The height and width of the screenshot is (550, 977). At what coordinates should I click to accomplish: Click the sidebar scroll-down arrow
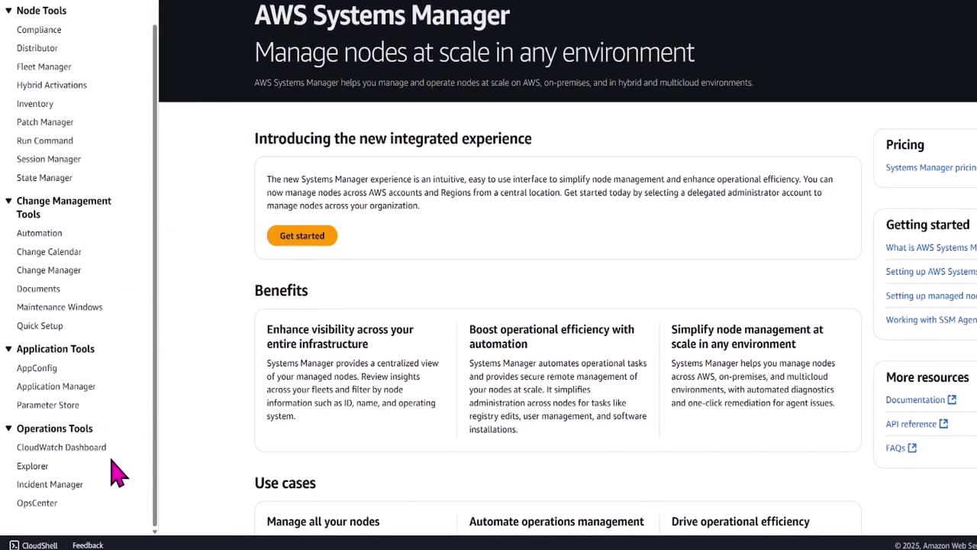tap(155, 532)
